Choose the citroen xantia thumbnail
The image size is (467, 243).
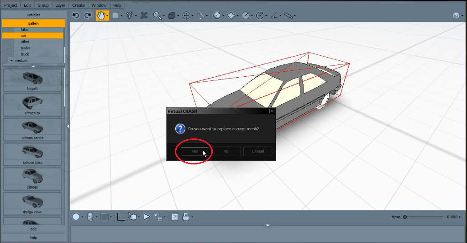(x=32, y=129)
